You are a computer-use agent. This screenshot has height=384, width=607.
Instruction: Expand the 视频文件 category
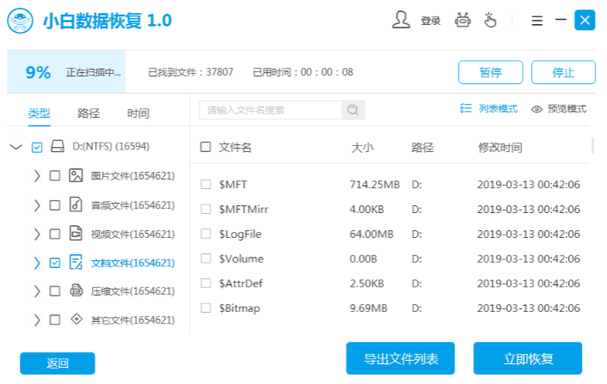(x=37, y=235)
